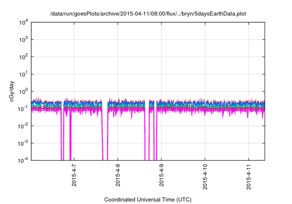Click the 2015-4-10 date tick label

tap(205, 177)
